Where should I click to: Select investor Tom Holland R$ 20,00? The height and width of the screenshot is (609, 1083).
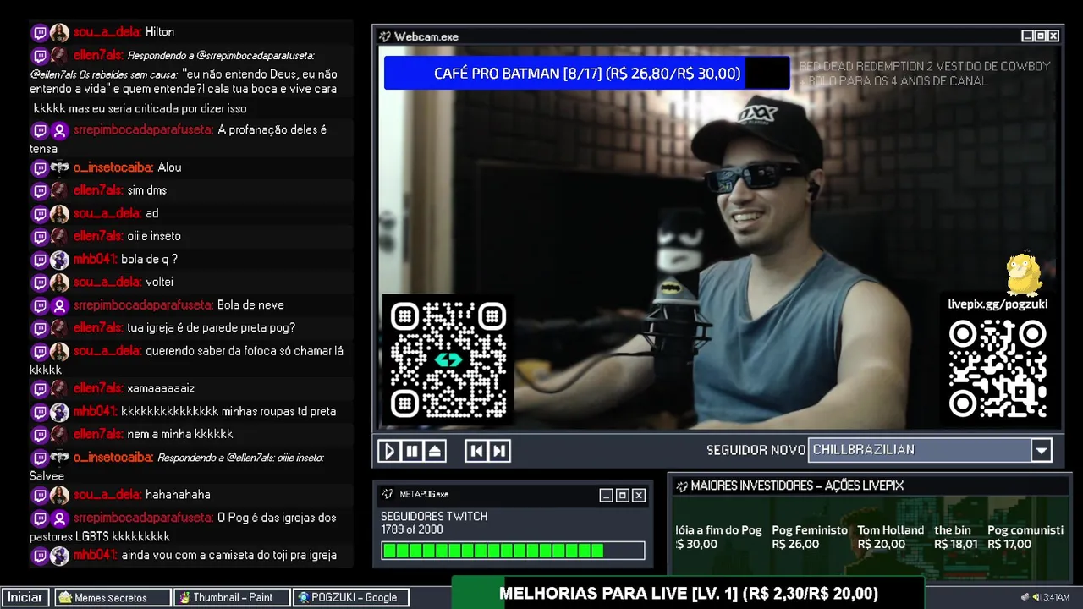[891, 537]
